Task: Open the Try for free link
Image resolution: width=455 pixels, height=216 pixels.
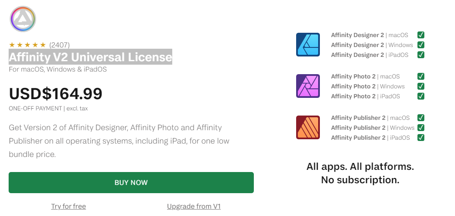Action: click(69, 207)
